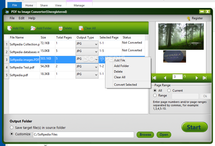215x146 pixels.
Task: Select the Softpedia images.PDF file name
Action: (24, 60)
